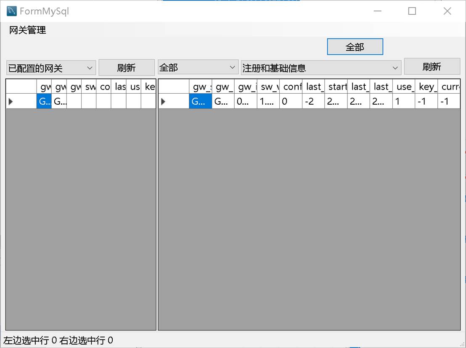The height and width of the screenshot is (348, 466).
Task: Expand the 注册和基础信息 dropdown
Action: tap(321, 68)
